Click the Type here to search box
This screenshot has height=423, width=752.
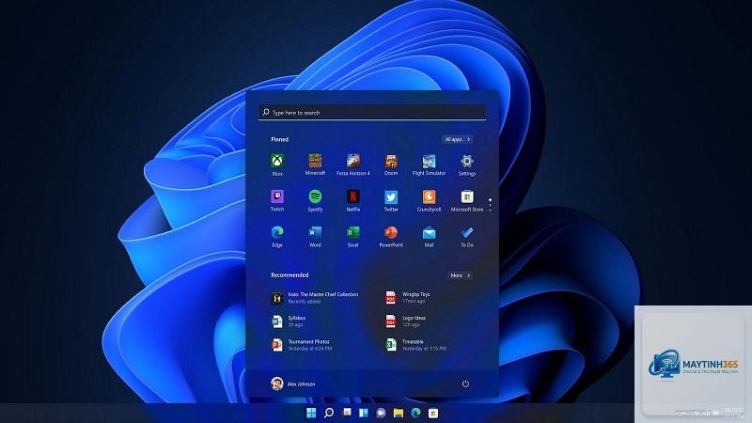371,112
